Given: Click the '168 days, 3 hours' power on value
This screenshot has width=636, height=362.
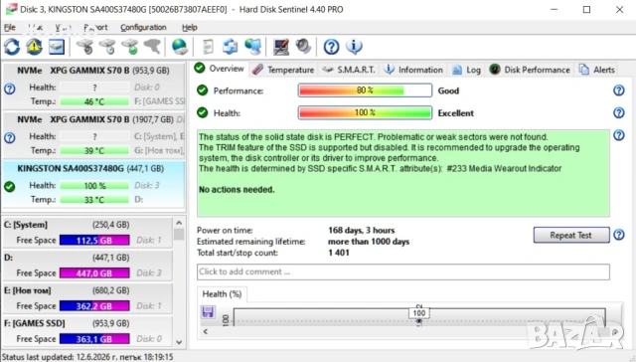Looking at the screenshot, I should (361, 230).
